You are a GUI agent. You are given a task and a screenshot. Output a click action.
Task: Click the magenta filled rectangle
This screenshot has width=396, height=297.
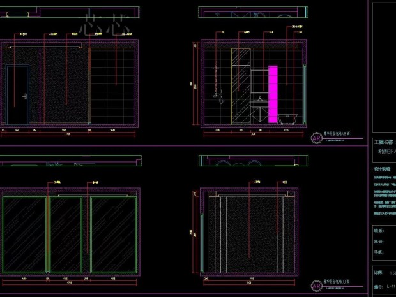coord(273,93)
